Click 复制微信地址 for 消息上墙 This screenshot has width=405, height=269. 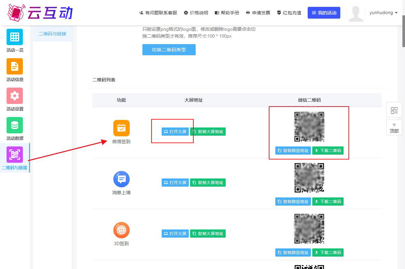[x=293, y=202]
